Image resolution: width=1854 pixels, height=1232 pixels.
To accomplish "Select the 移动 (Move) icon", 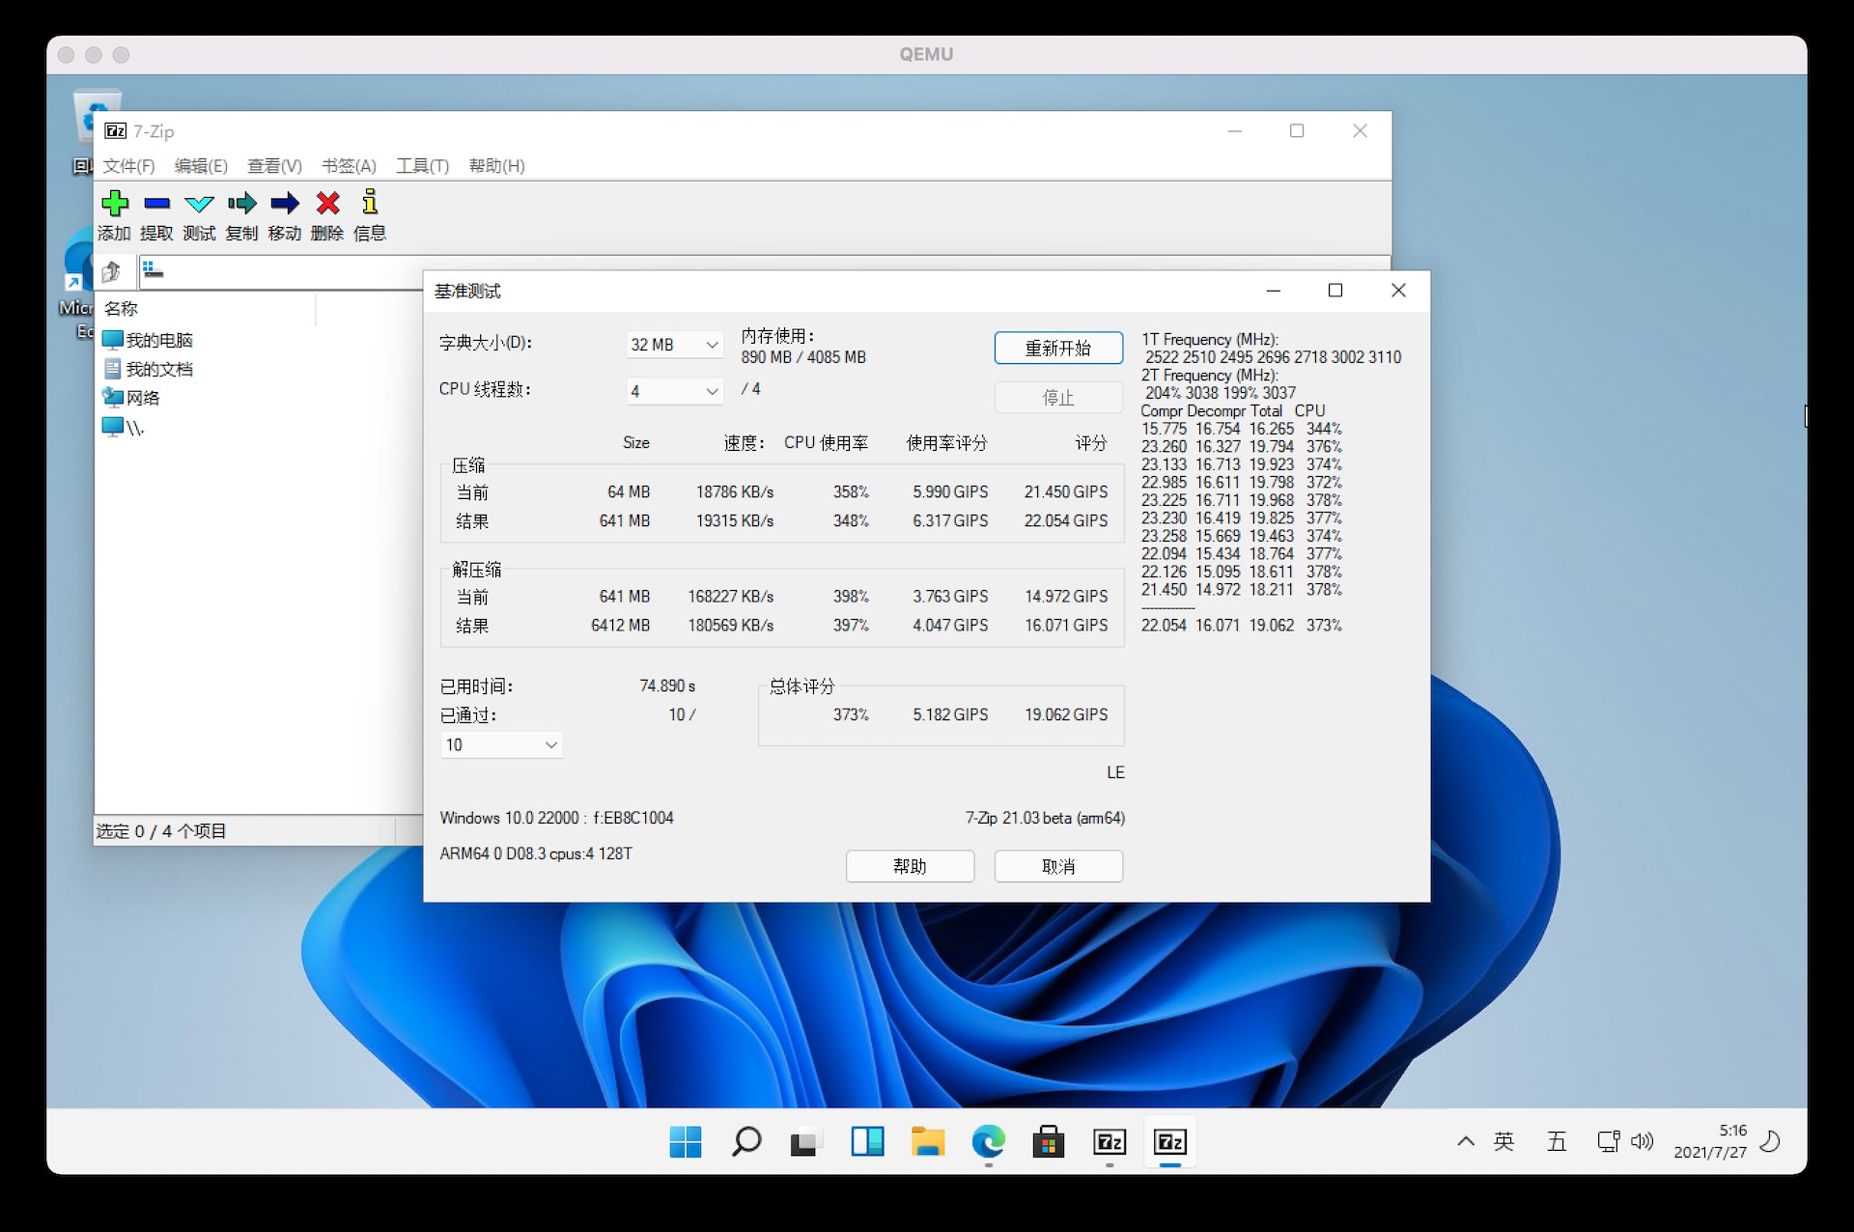I will 285,214.
